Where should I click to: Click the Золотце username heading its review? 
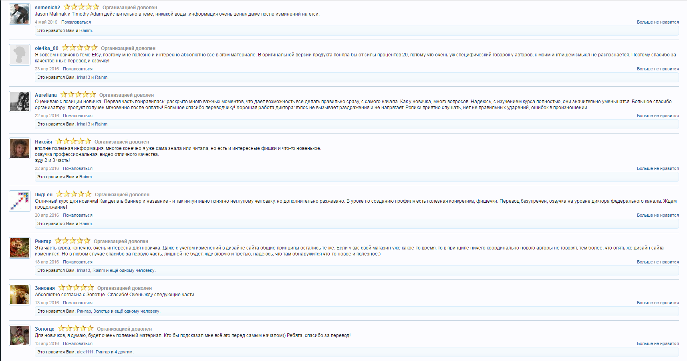pyautogui.click(x=44, y=329)
